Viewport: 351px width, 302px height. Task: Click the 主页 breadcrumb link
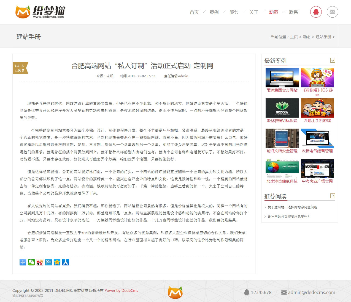pyautogui.click(x=294, y=37)
